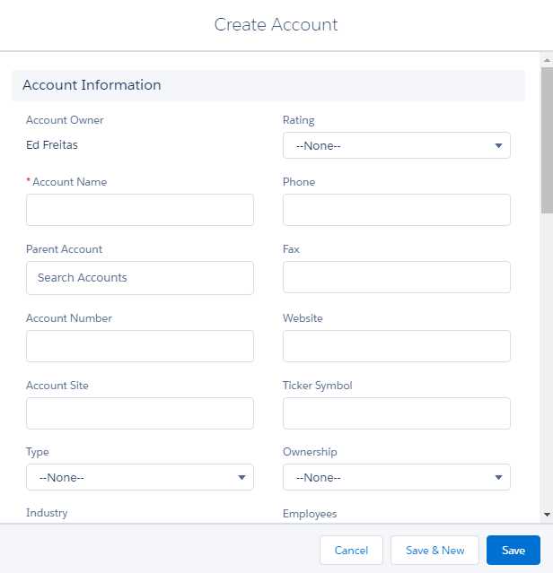This screenshot has width=553, height=573.
Task: Click the Industry label
Action: pyautogui.click(x=47, y=513)
